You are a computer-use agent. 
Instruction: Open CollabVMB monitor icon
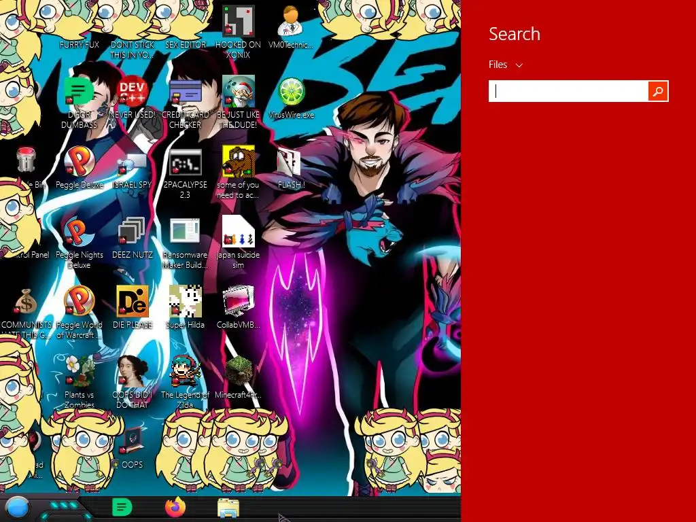[238, 301]
